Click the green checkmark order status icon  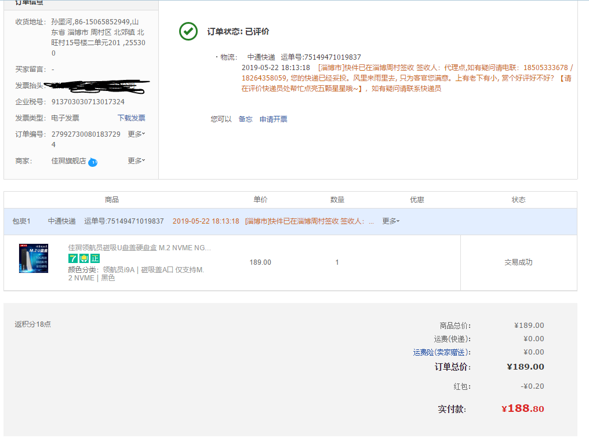188,31
